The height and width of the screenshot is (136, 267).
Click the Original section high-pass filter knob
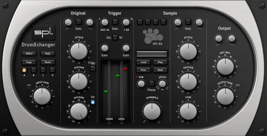tap(68, 22)
